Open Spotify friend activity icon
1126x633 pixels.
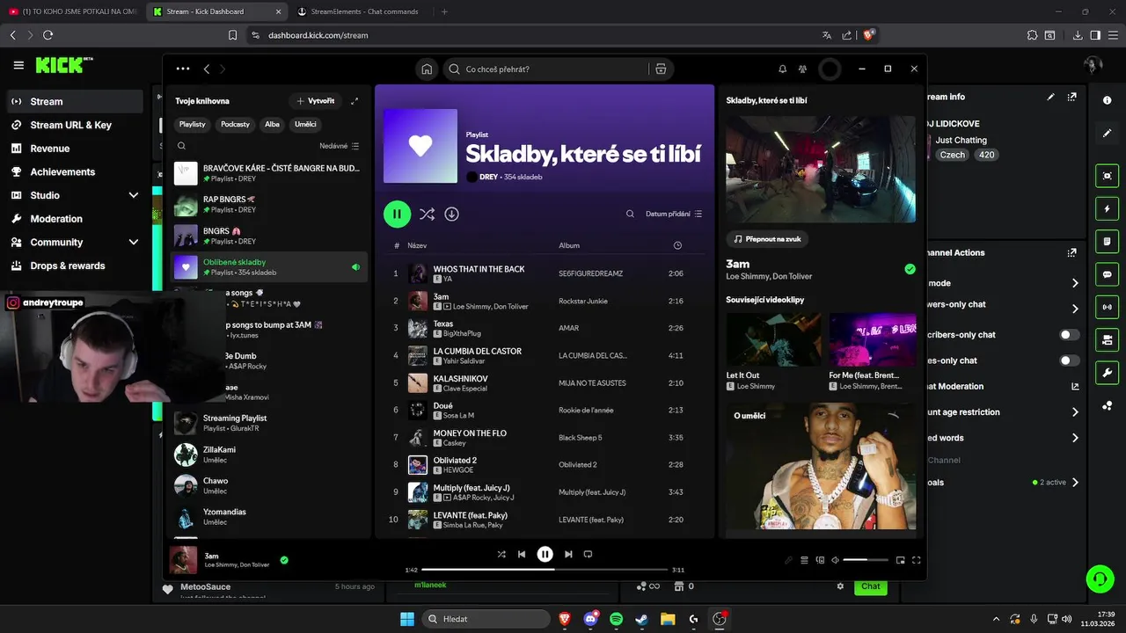click(x=802, y=69)
